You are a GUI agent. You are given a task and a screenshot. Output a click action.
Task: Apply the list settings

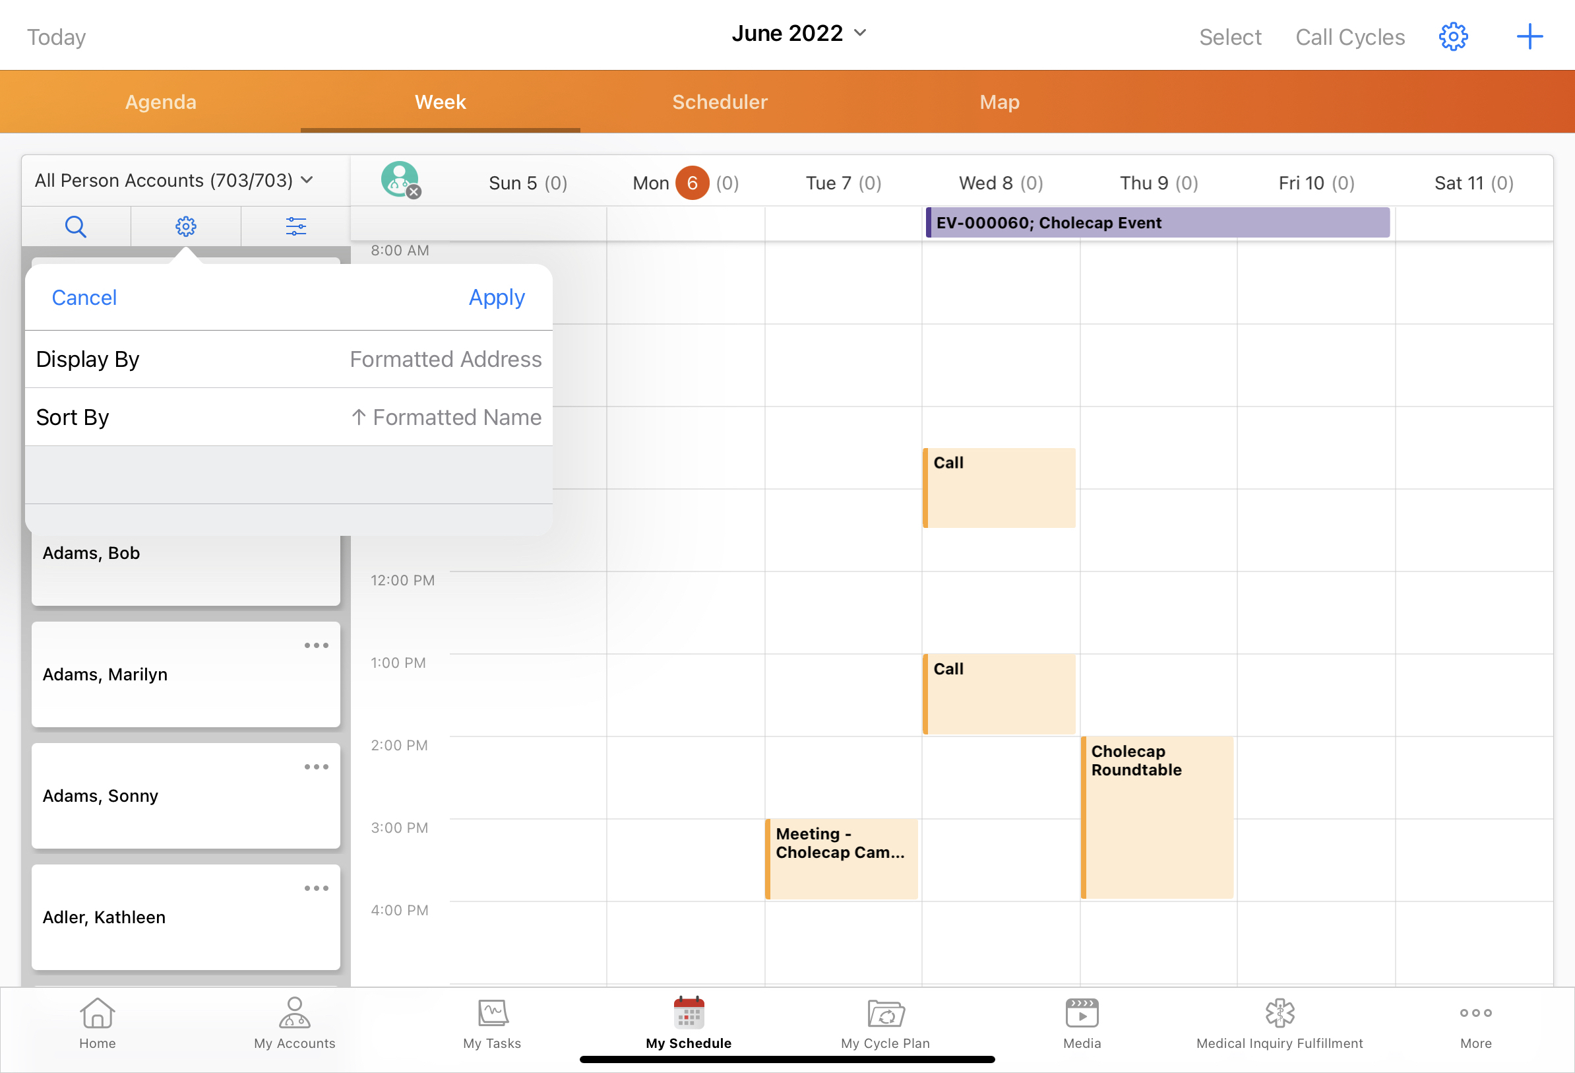497,297
